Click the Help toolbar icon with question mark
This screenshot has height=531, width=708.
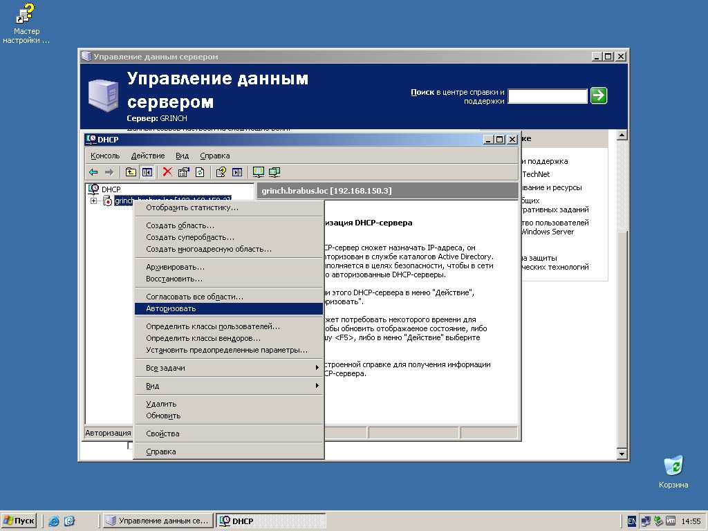tap(221, 172)
